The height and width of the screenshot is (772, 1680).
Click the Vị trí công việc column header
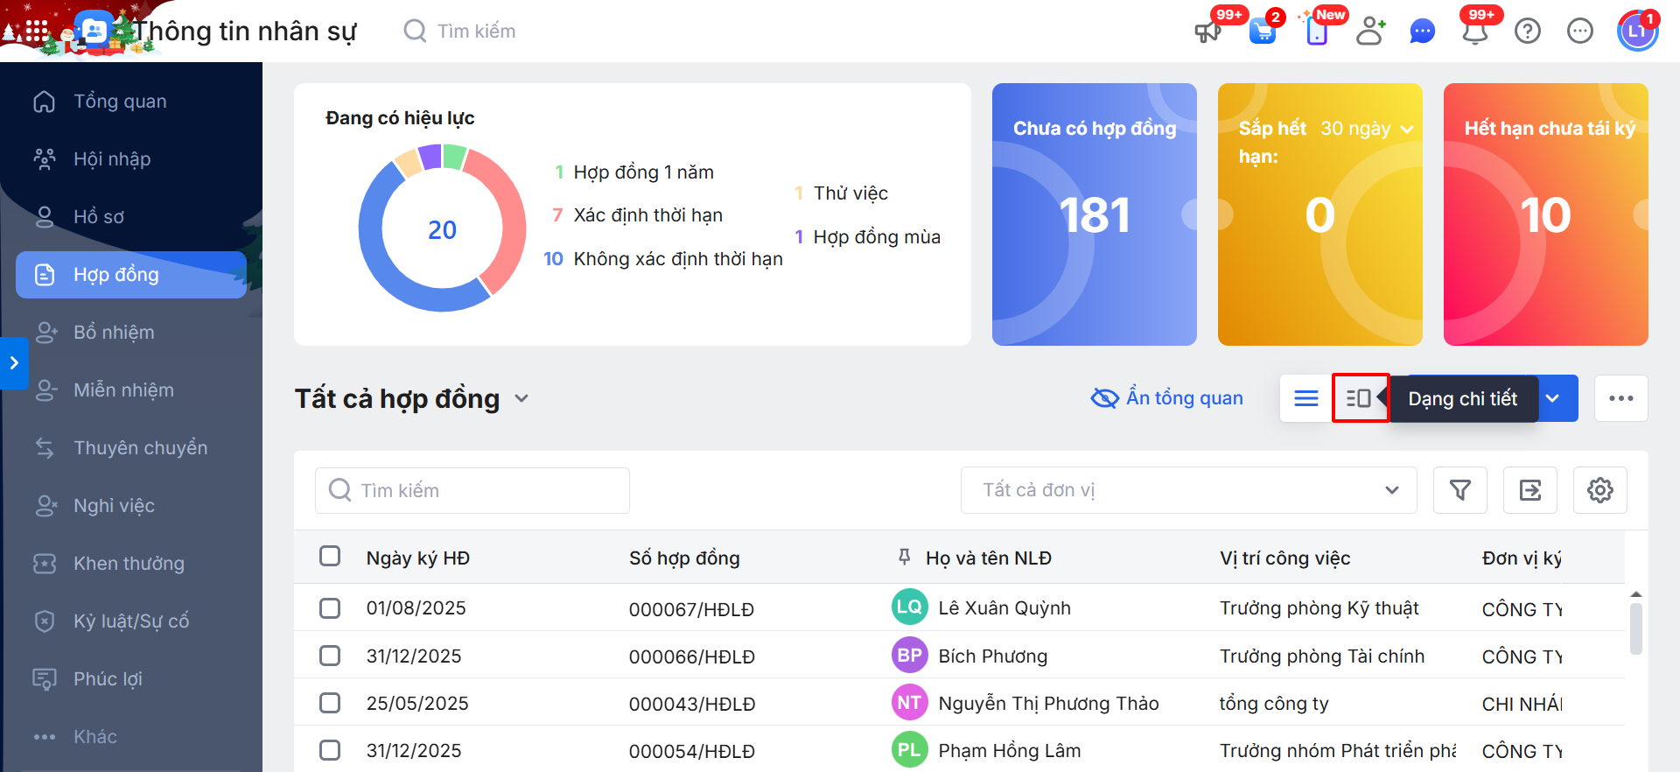point(1285,558)
